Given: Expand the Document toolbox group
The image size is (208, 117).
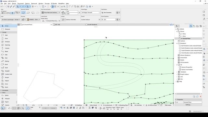Looking at the screenshot, I should pyautogui.click(x=1, y=90).
